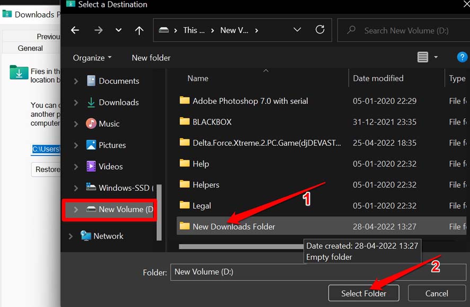This screenshot has width=470, height=307.
Task: Click the Up one level arrow
Action: (139, 30)
